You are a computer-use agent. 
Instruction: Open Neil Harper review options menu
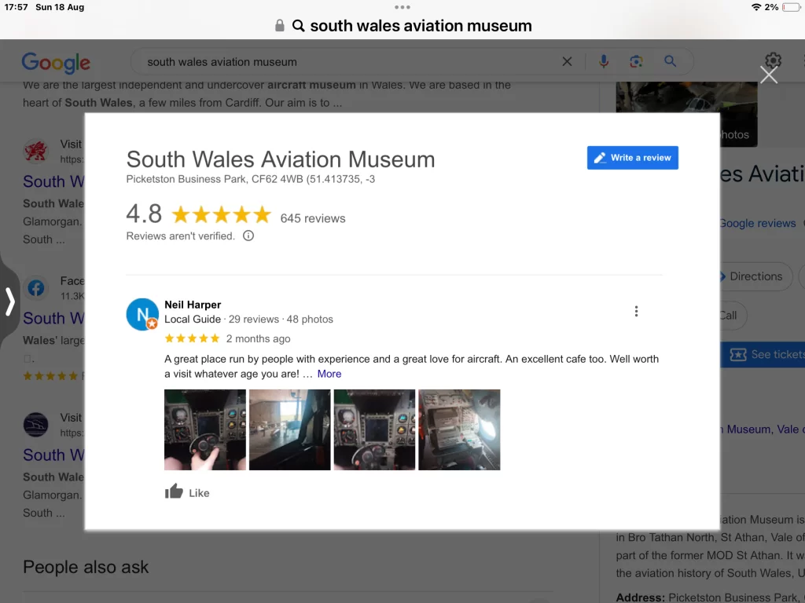coord(636,311)
